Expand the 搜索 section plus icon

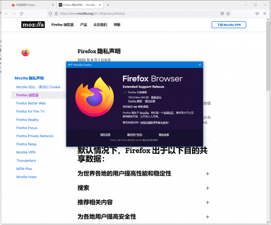(208, 188)
